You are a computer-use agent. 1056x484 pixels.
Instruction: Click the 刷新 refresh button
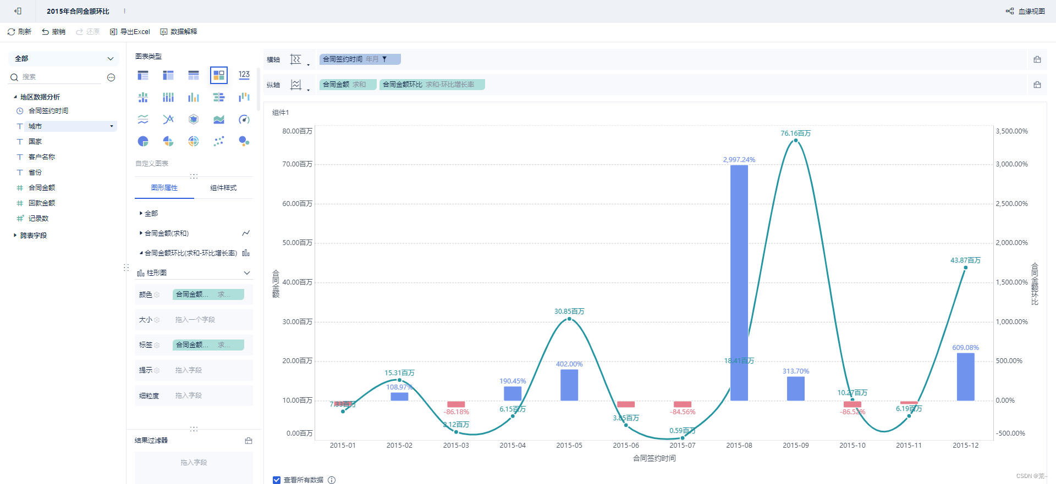point(19,32)
